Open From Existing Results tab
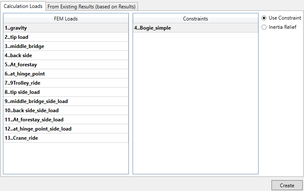Screen dimensions: 304x191 [x=92, y=6]
